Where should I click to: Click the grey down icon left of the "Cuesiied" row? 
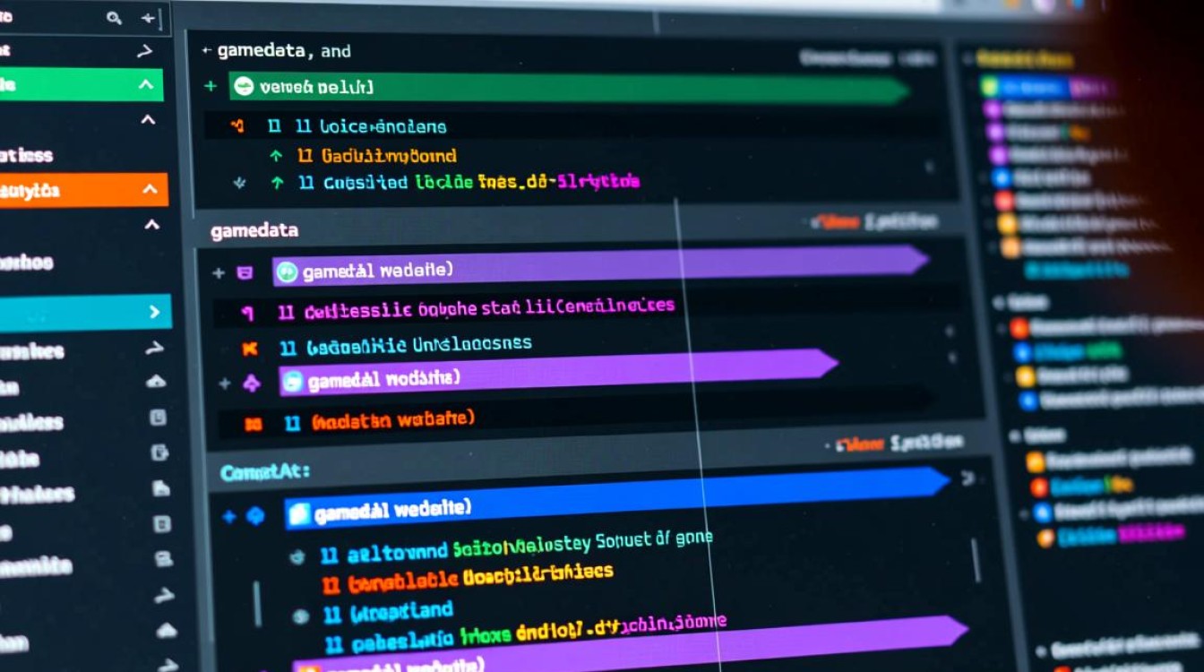coord(239,183)
